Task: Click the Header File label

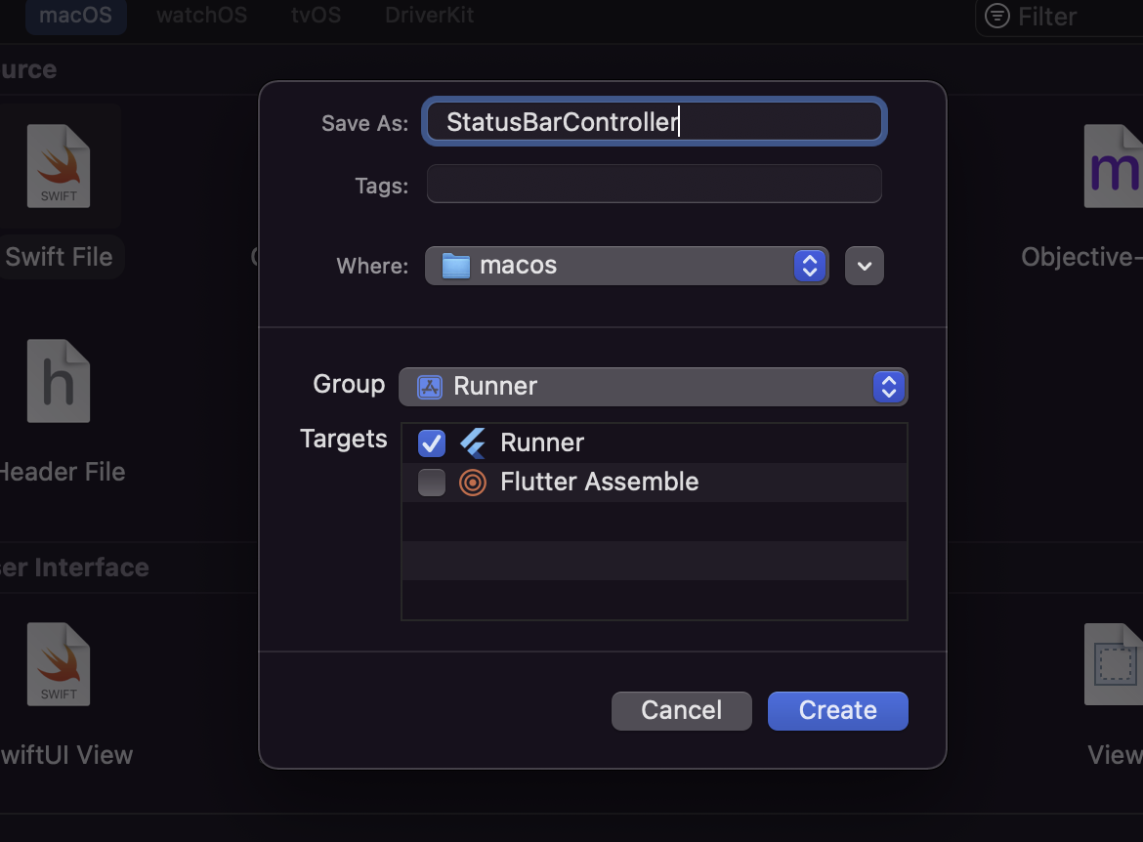Action: pyautogui.click(x=63, y=472)
